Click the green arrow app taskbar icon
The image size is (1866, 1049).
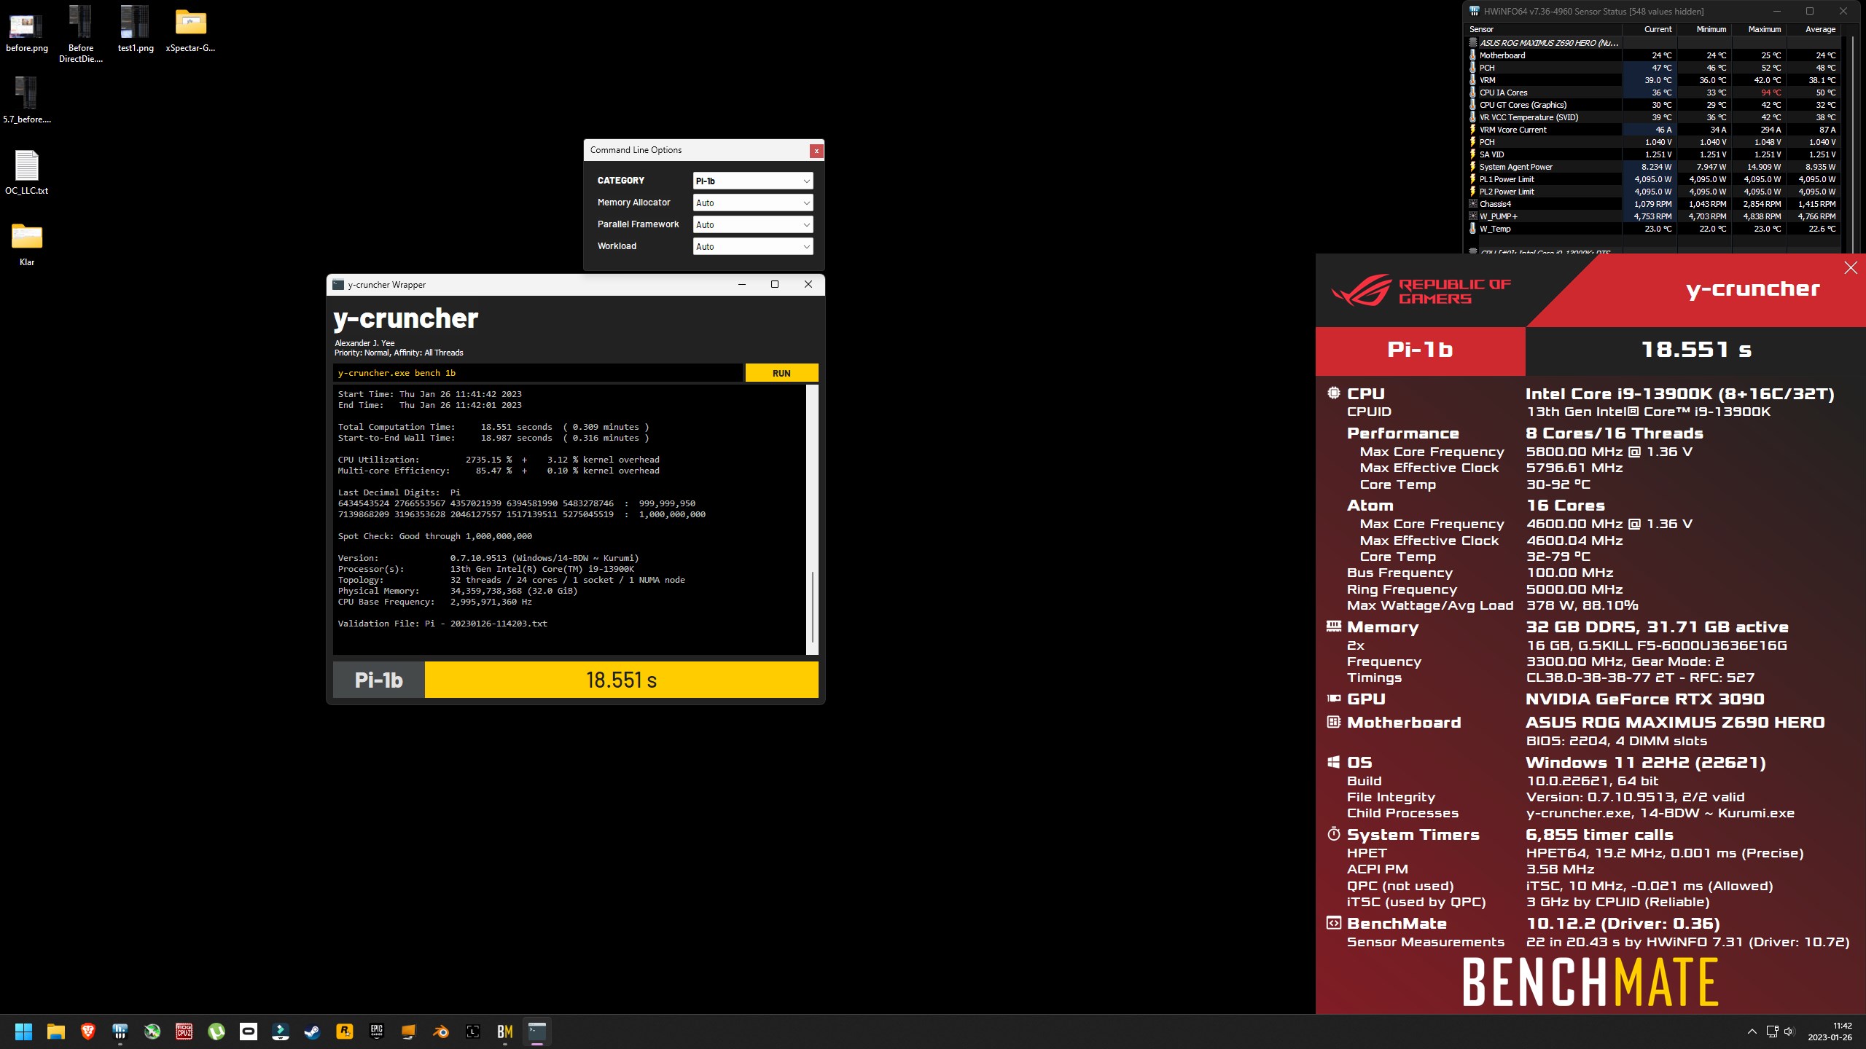(152, 1032)
